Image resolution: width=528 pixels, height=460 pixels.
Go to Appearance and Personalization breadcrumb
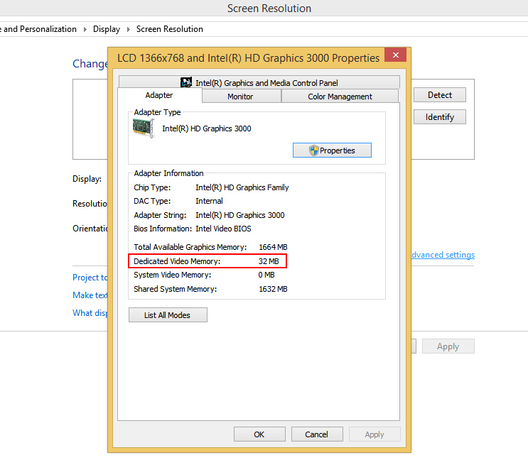[x=38, y=29]
